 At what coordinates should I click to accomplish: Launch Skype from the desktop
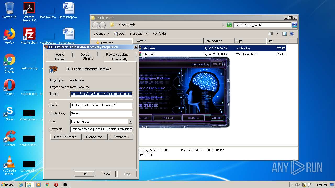click(9, 113)
